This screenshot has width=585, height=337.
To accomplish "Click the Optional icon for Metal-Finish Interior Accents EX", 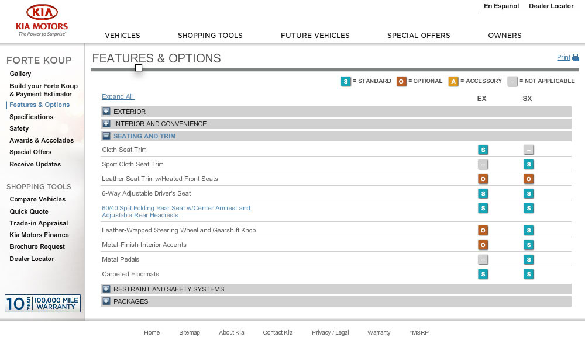I will pyautogui.click(x=483, y=245).
